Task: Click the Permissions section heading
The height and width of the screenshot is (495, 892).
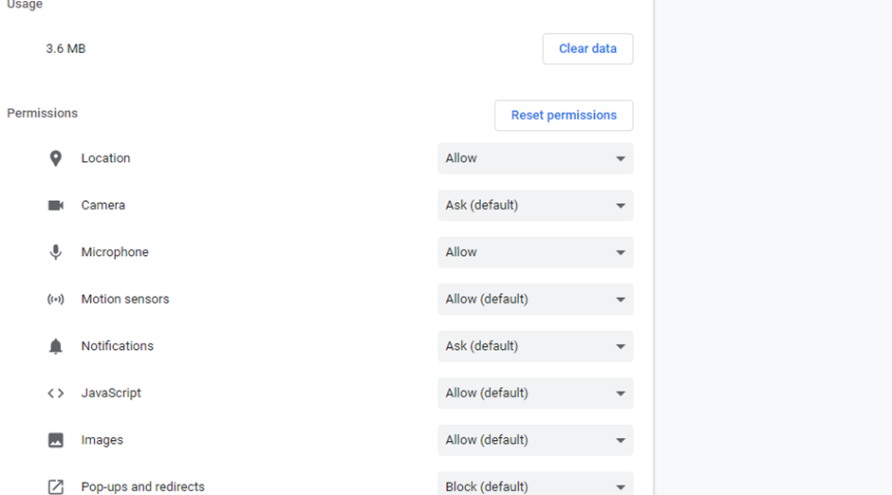Action: pyautogui.click(x=43, y=113)
